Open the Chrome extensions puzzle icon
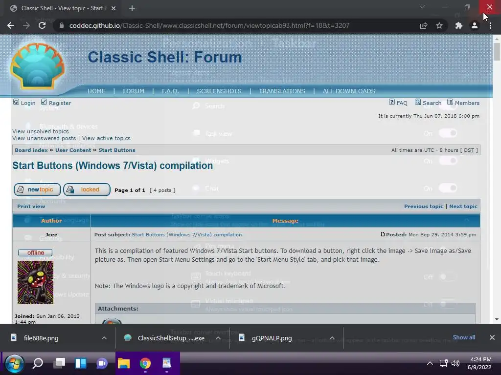 459,25
